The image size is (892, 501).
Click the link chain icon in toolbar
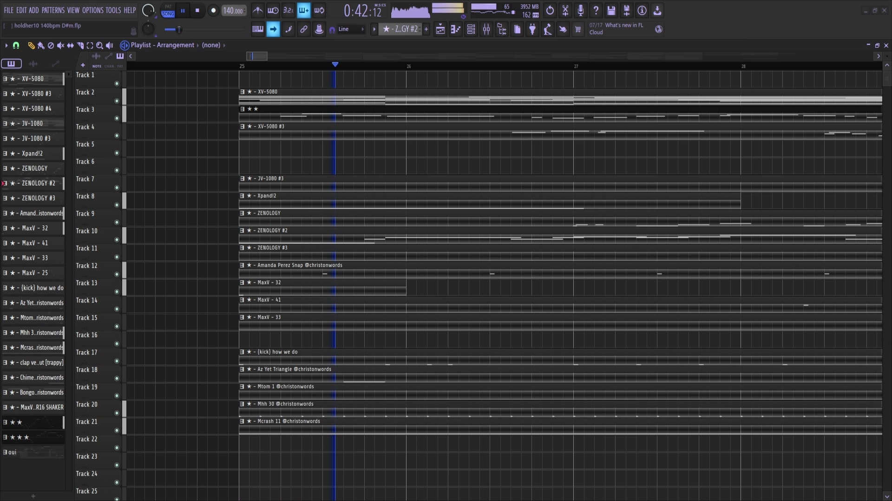[x=304, y=29]
